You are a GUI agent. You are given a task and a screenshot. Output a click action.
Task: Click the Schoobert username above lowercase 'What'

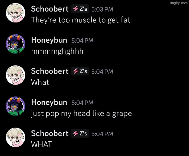(50, 71)
